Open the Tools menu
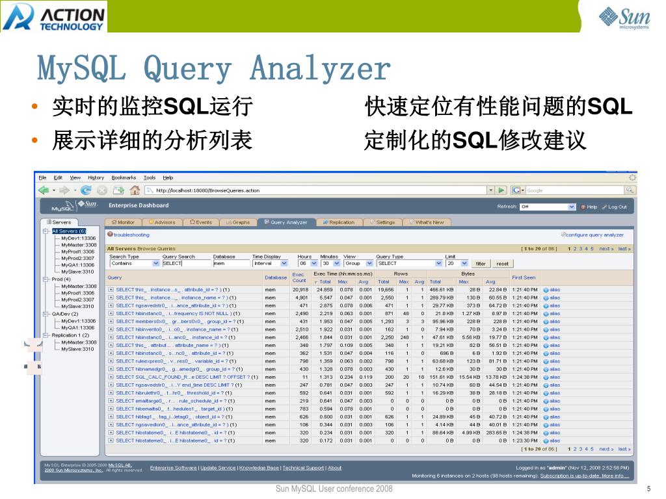The height and width of the screenshot is (499, 666). [150, 178]
